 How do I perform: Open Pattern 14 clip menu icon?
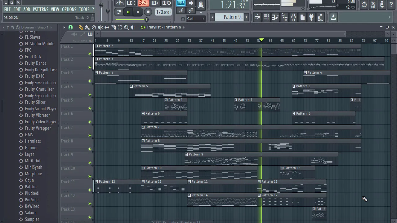tap(190, 195)
